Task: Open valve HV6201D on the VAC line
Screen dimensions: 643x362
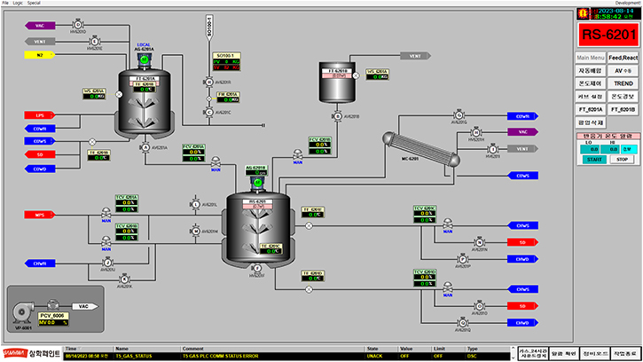Action: coord(78,25)
